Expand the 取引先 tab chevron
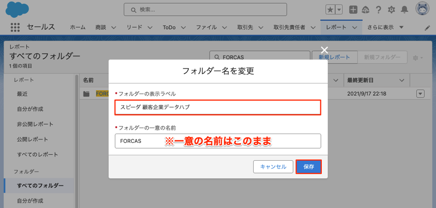 [x=261, y=28]
